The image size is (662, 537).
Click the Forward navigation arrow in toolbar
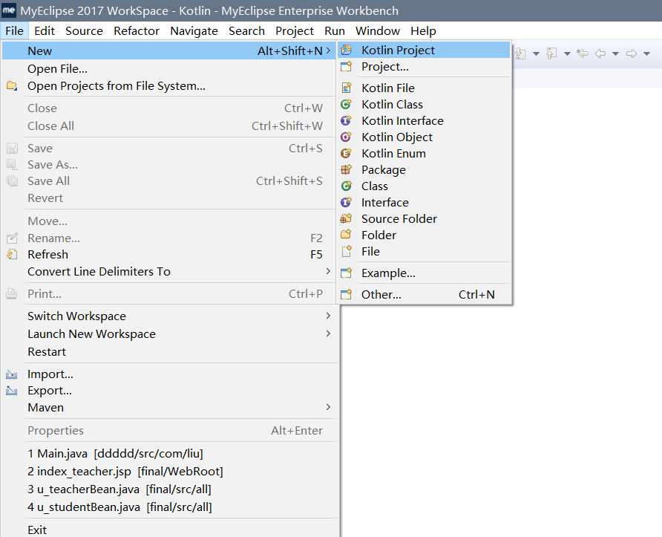pos(631,53)
